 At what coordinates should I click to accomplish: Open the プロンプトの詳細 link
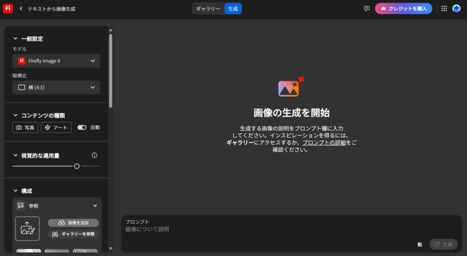(324, 143)
